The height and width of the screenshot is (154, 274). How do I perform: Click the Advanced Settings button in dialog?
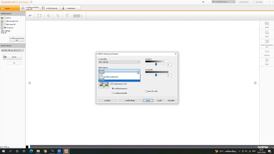[x=130, y=101]
